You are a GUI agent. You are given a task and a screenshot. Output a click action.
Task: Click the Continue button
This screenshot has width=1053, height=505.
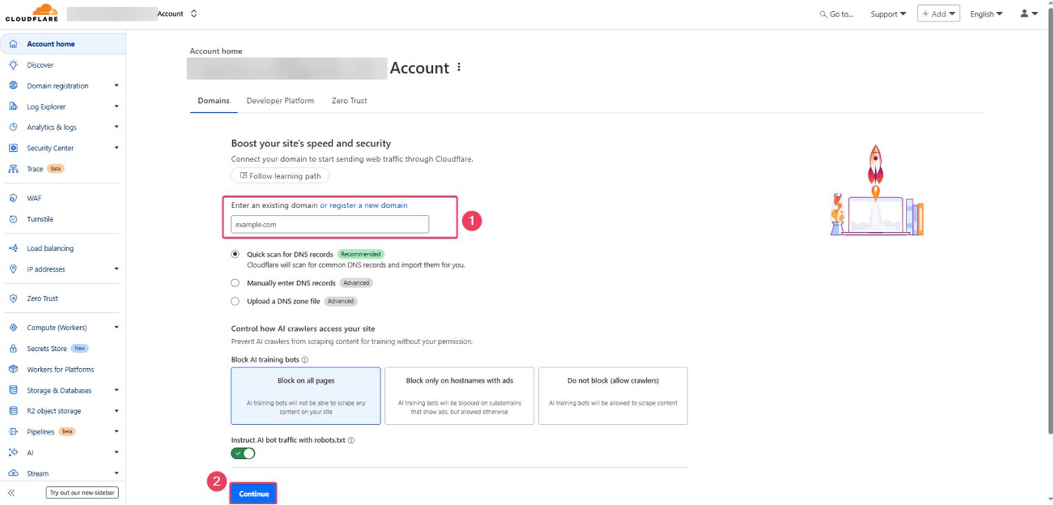coord(254,494)
